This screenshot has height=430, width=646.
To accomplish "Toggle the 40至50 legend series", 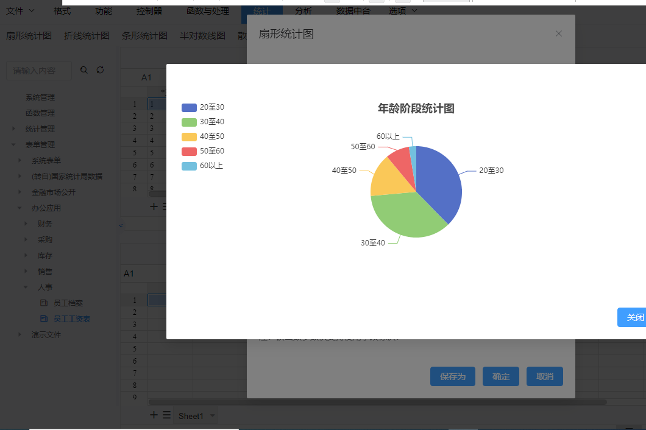I will click(203, 136).
